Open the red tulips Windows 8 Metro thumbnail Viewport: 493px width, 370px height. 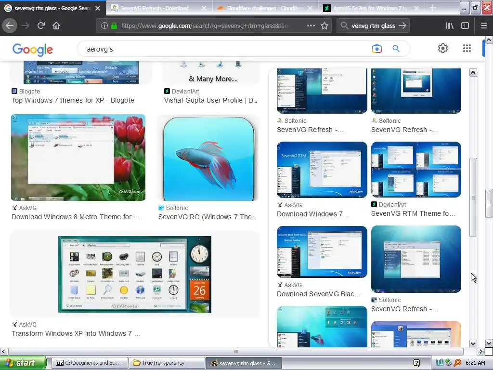pos(78,158)
